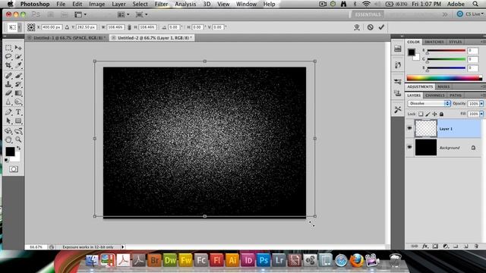This screenshot has height=273, width=486.
Task: Select the Rectangular Marquee tool
Action: [x=8, y=48]
